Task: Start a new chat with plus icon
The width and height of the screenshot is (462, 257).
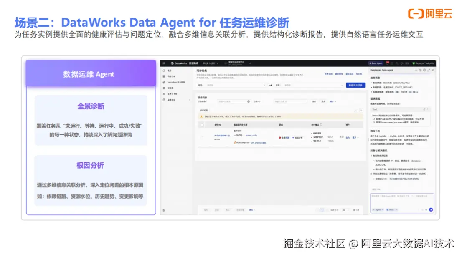Action: click(x=416, y=70)
